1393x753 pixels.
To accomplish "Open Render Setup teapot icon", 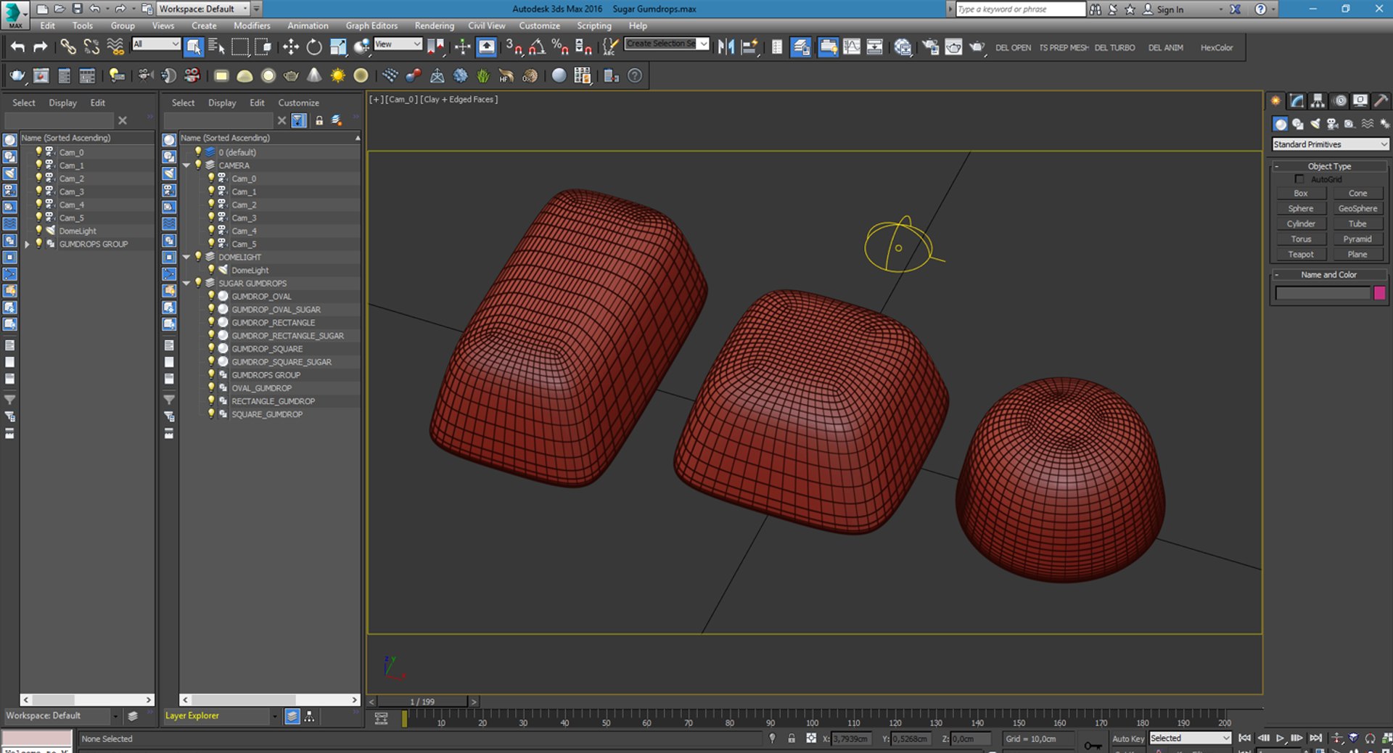I will [x=930, y=47].
